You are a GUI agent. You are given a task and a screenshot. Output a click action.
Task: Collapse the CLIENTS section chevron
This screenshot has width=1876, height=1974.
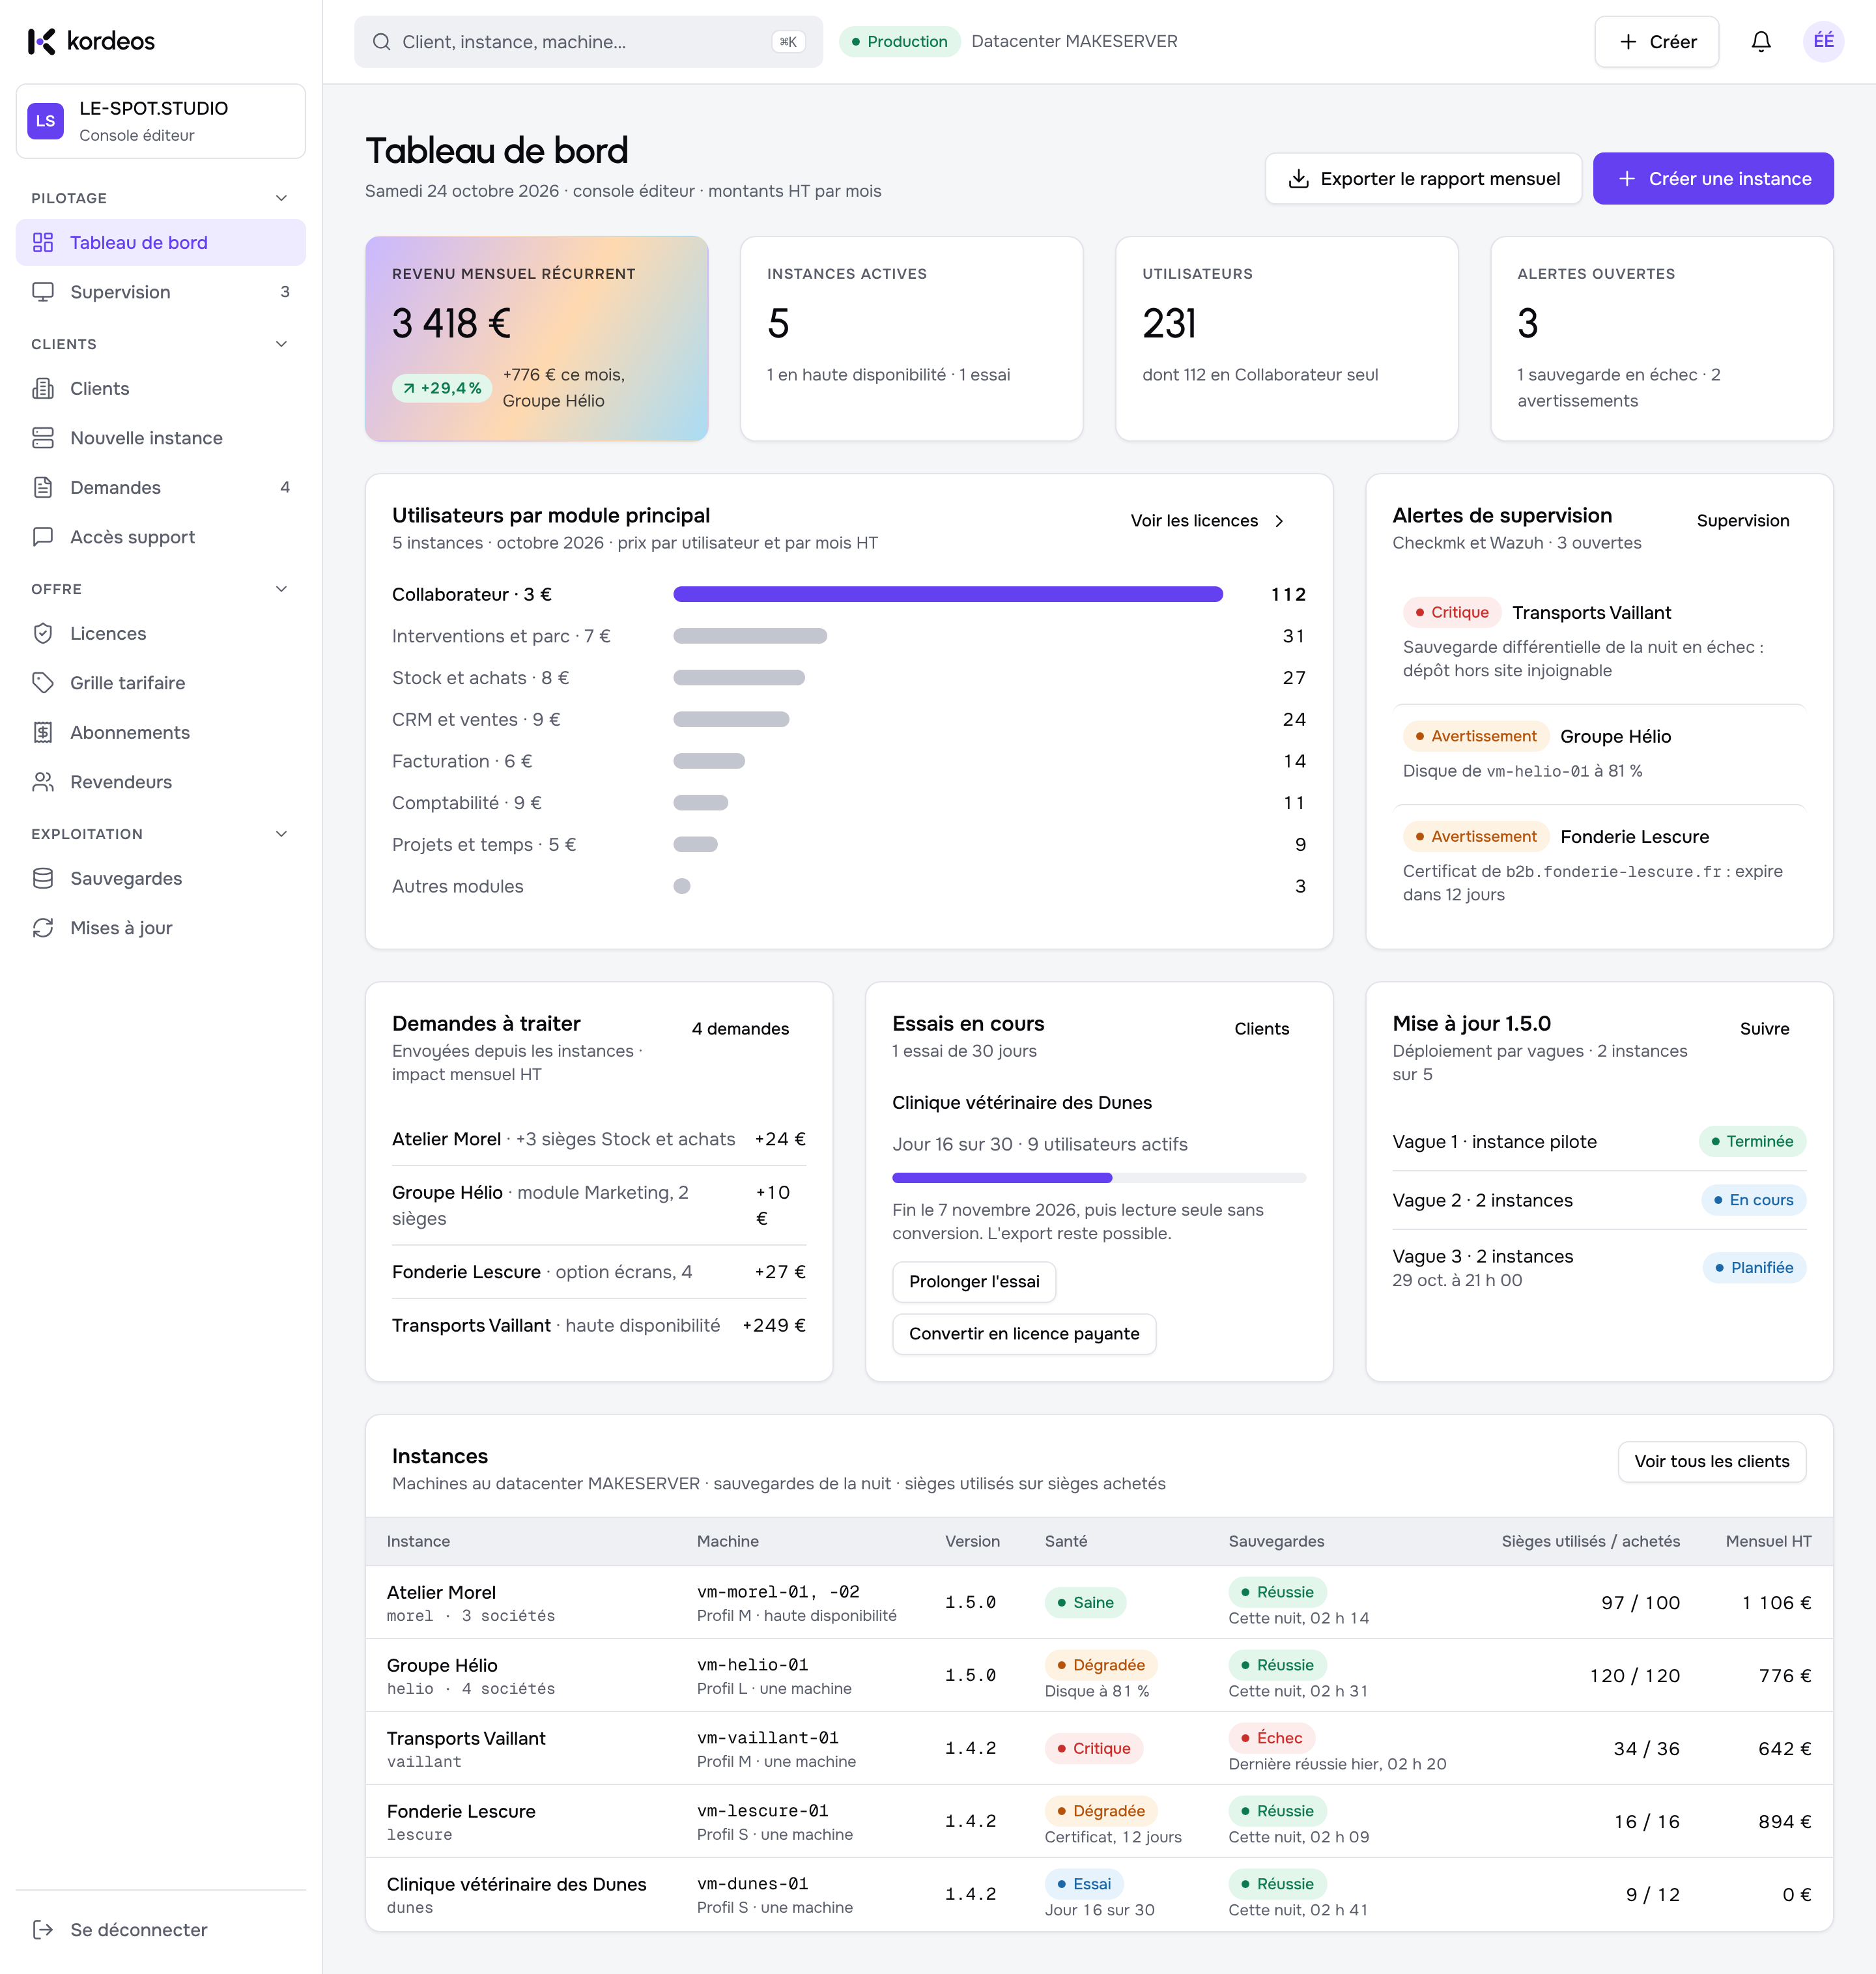(x=282, y=344)
